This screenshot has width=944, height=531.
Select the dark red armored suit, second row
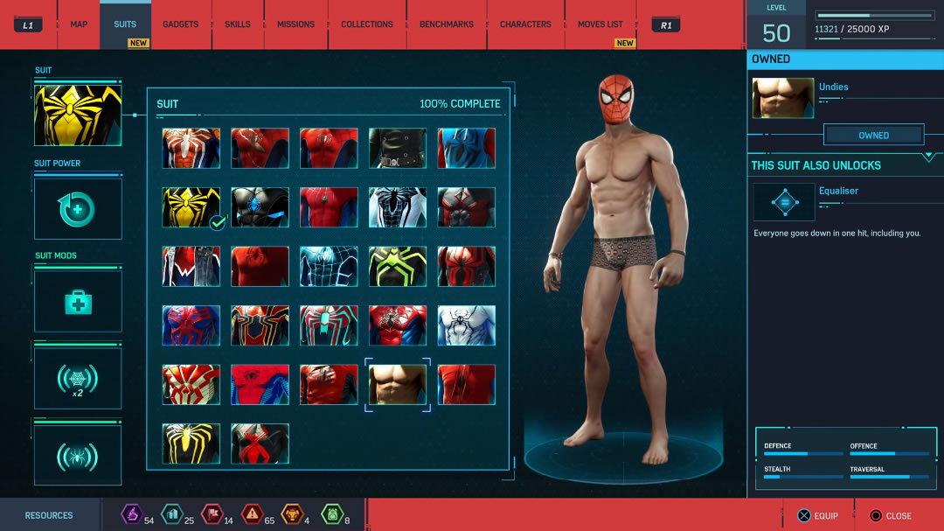(467, 207)
